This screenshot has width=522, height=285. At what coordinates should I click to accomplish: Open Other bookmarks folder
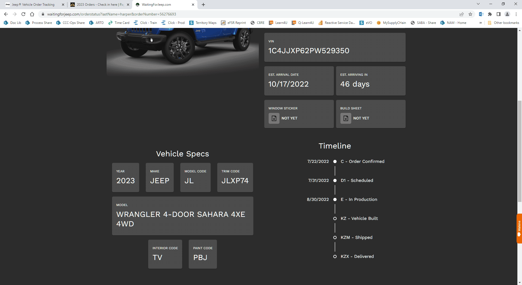tap(504, 23)
